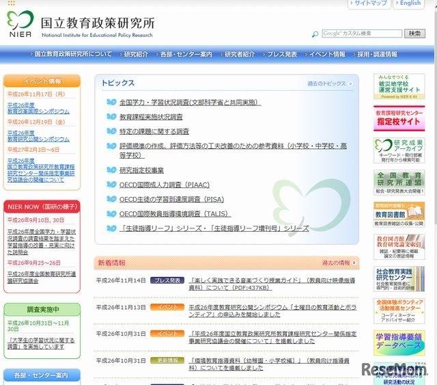Open 全国体験ボランティア活動推進センター banner

coord(399,311)
